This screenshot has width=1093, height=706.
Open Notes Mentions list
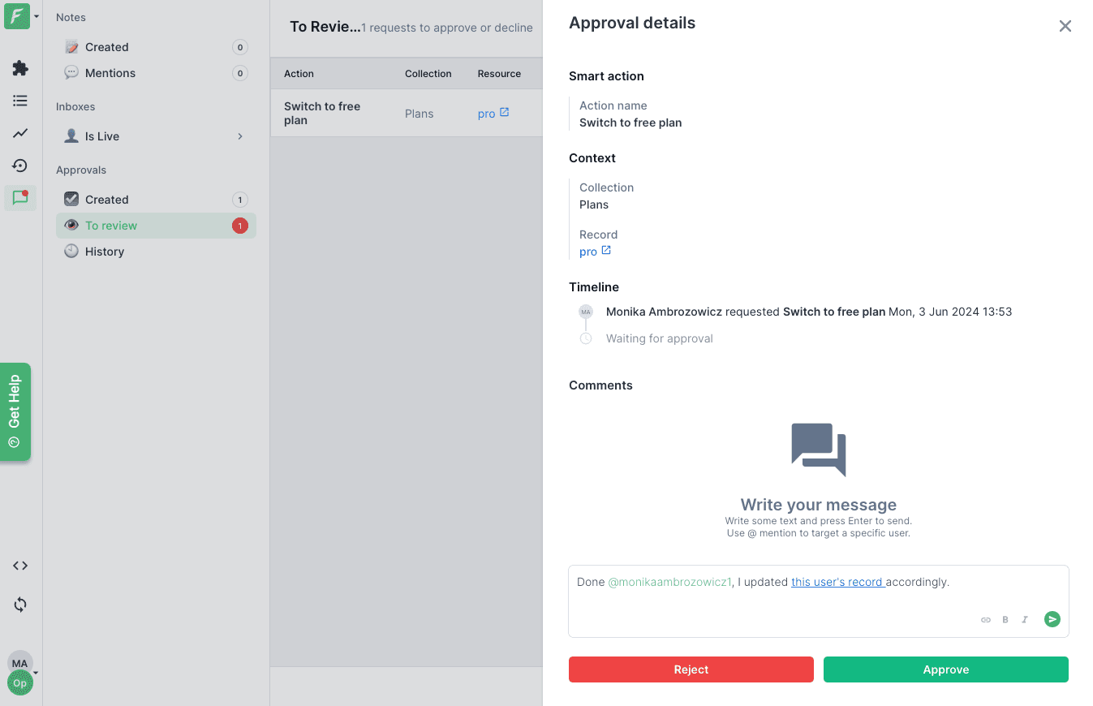click(156, 73)
